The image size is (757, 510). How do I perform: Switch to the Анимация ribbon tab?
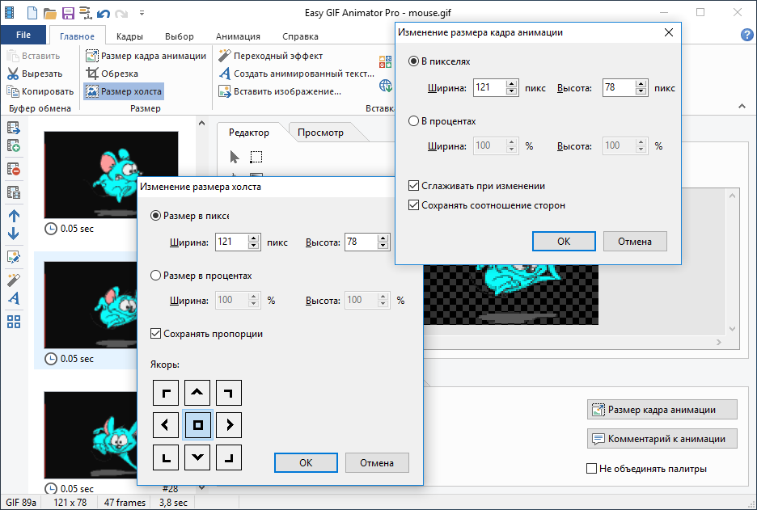point(238,36)
